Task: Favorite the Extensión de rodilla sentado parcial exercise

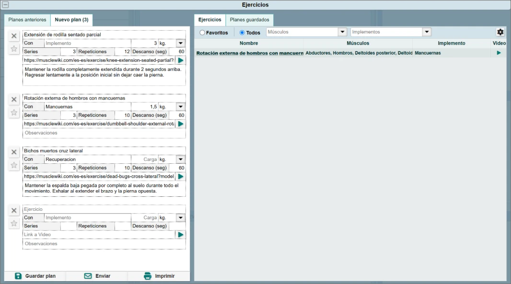Action: (14, 49)
